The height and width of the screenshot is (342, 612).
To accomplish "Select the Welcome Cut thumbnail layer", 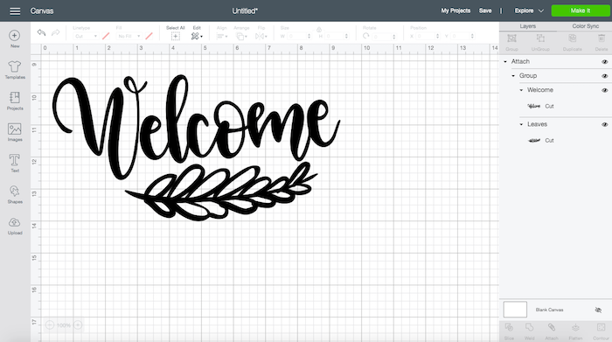I will coord(534,106).
